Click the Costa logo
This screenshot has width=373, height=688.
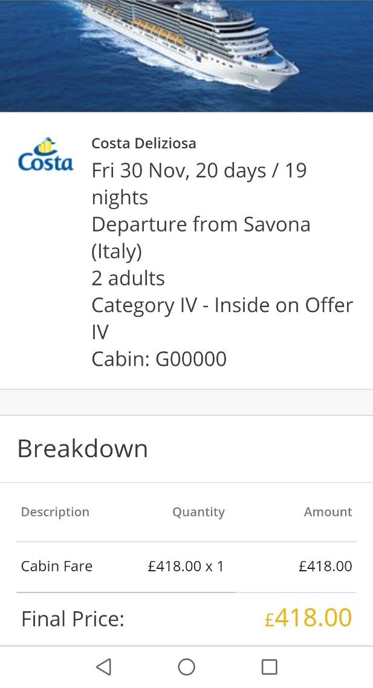45,155
